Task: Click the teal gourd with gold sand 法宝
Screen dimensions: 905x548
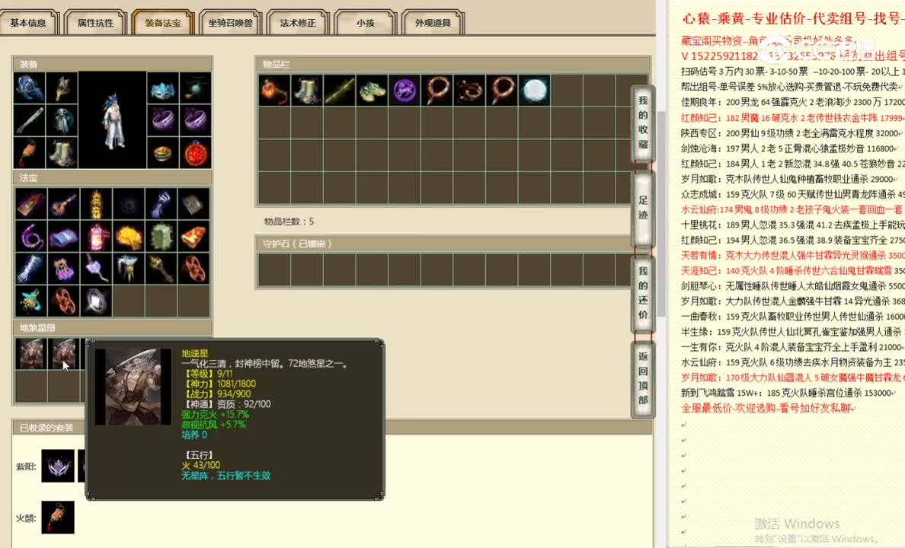Action: 30,301
